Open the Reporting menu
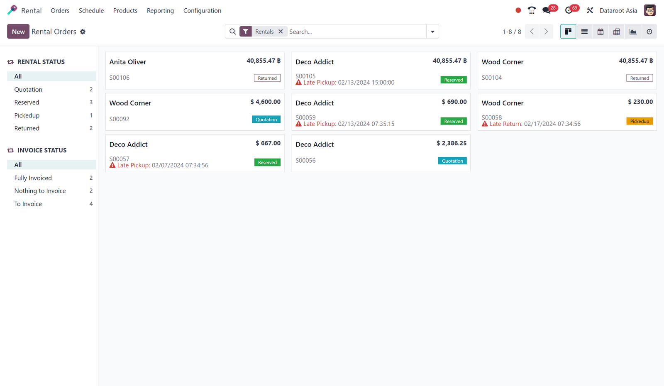This screenshot has height=386, width=664. pyautogui.click(x=160, y=11)
